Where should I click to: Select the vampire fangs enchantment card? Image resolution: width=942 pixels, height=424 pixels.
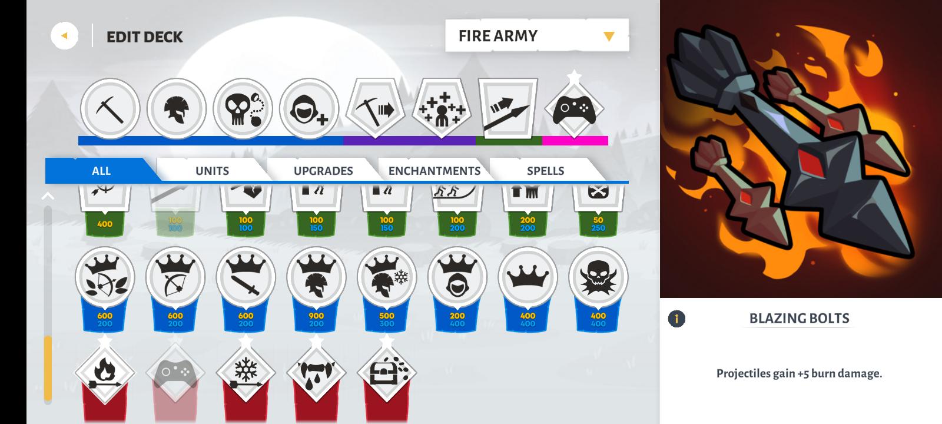(317, 372)
